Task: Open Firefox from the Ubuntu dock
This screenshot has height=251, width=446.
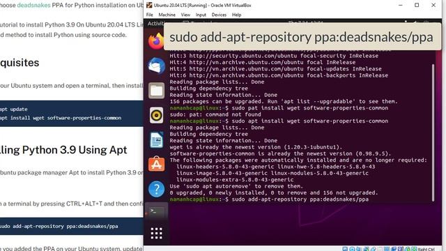Action: coord(156,41)
